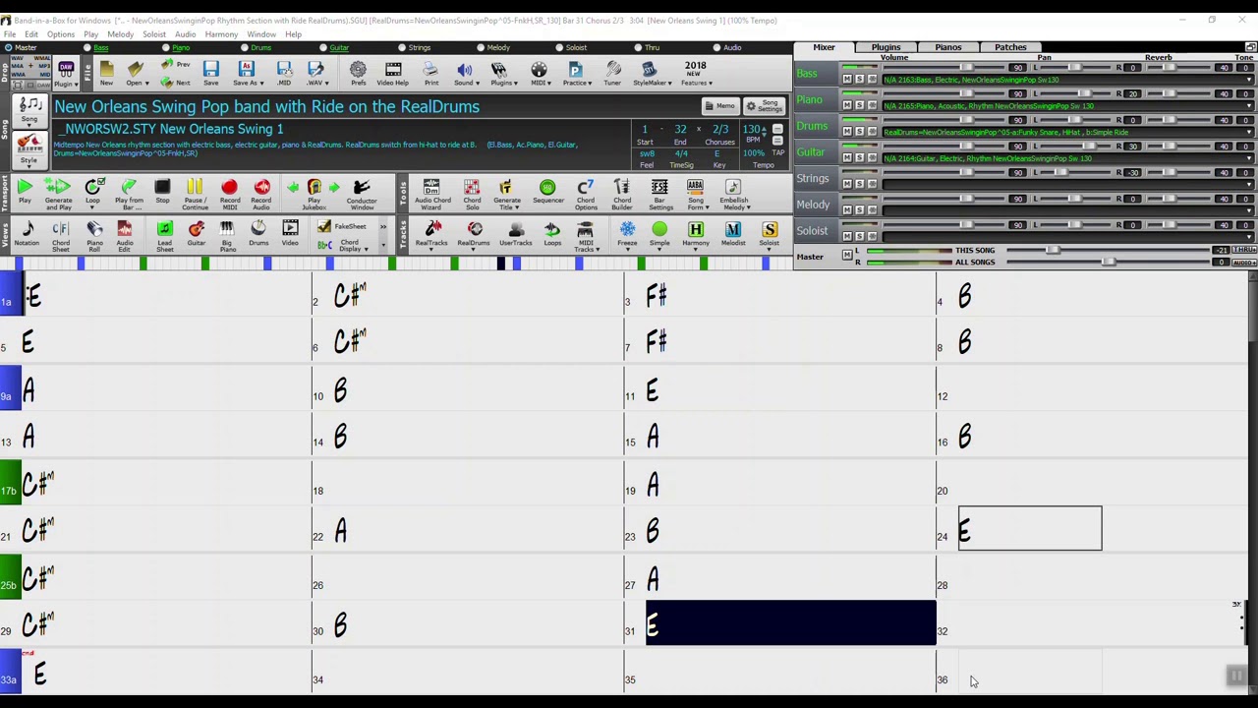Click Generate and Play icon
The image size is (1258, 708).
pos(58,193)
